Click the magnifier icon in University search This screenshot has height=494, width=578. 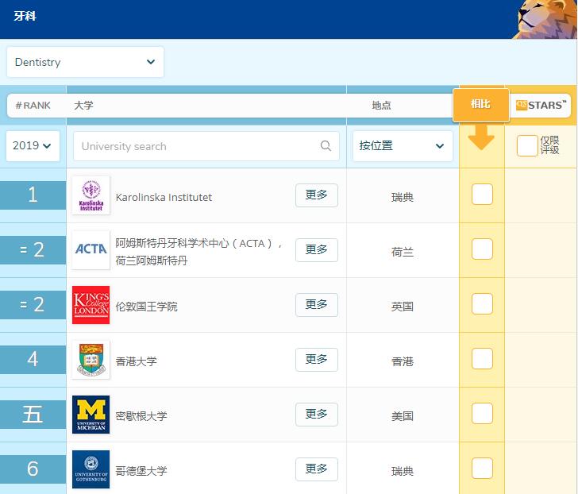pos(326,146)
